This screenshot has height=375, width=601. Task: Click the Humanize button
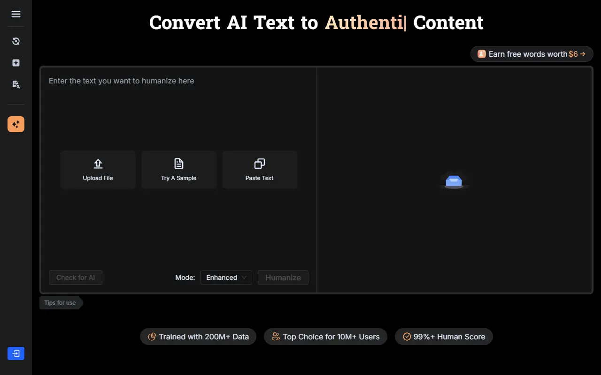[x=283, y=277]
